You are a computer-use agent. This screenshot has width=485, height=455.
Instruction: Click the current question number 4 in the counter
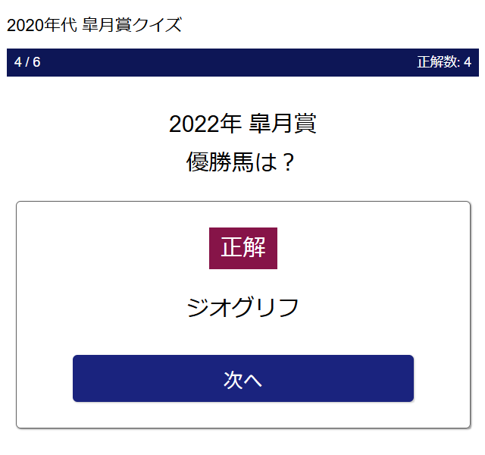coord(18,62)
